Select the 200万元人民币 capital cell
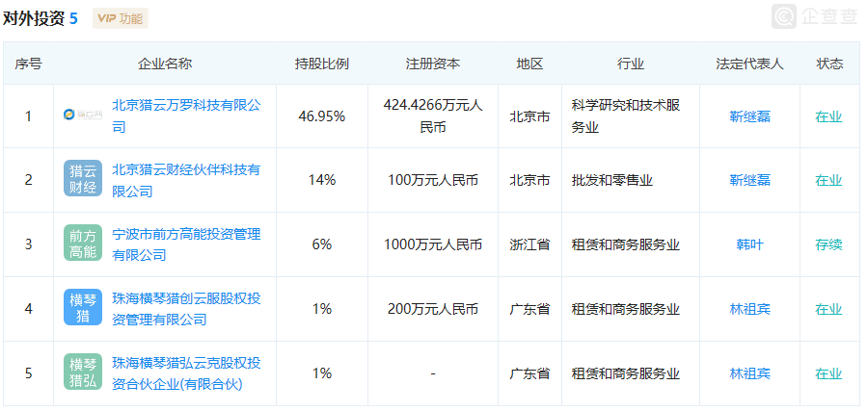Screen dimensions: 868x411 point(432,309)
